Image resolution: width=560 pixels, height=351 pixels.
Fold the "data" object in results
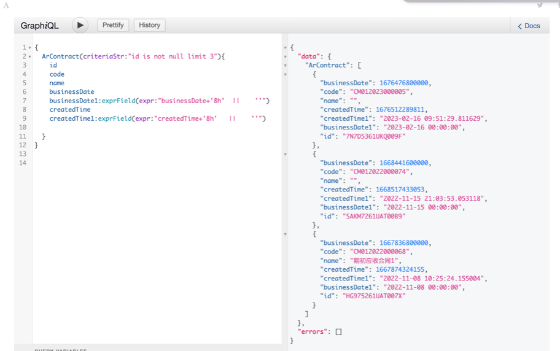(285, 56)
